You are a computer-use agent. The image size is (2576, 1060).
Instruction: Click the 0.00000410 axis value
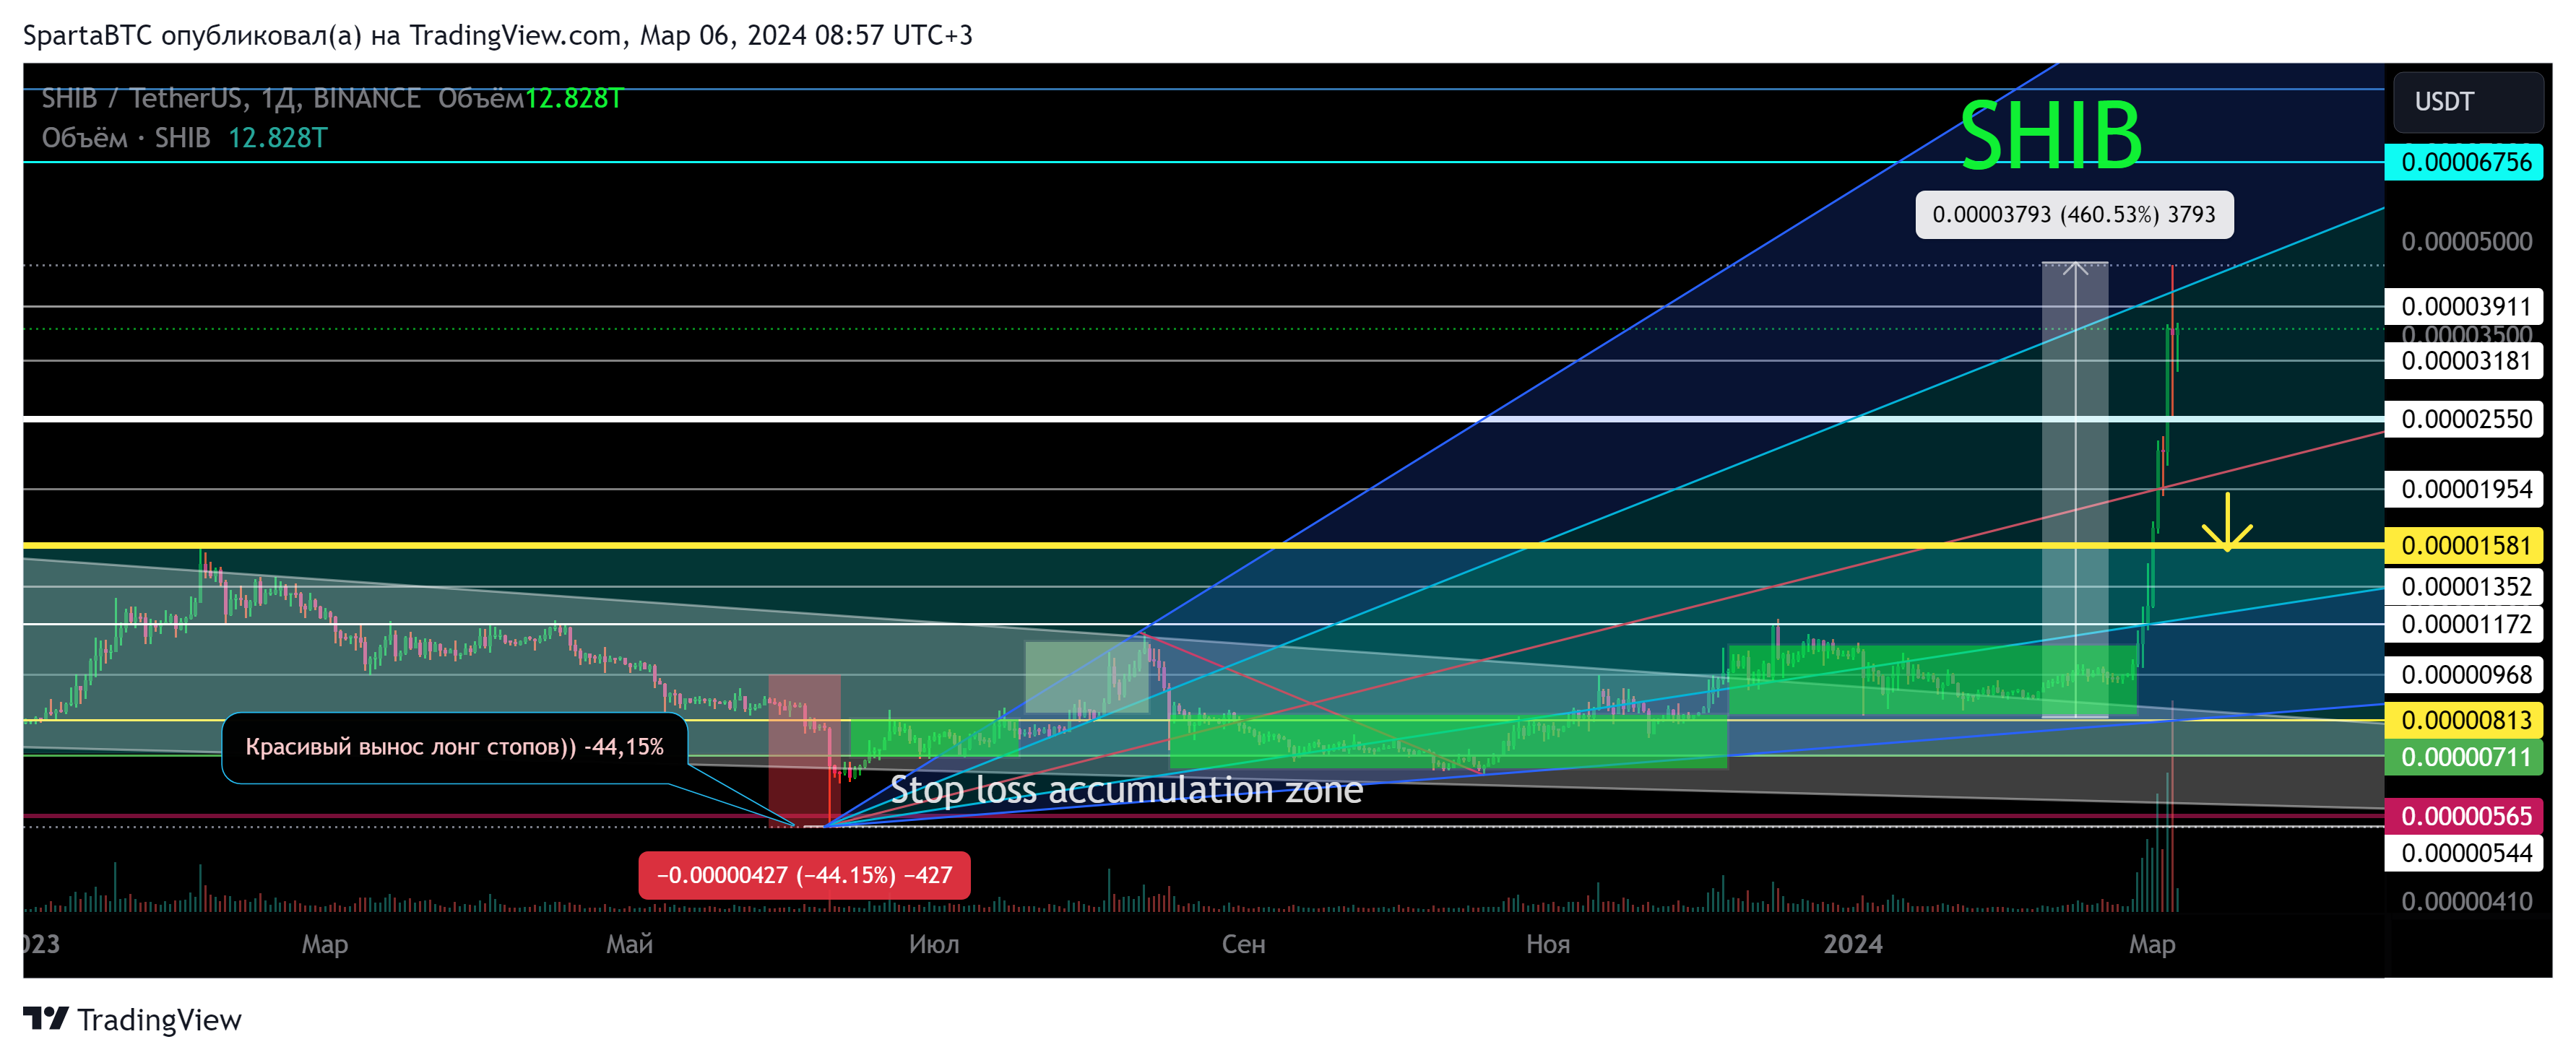tap(2467, 902)
